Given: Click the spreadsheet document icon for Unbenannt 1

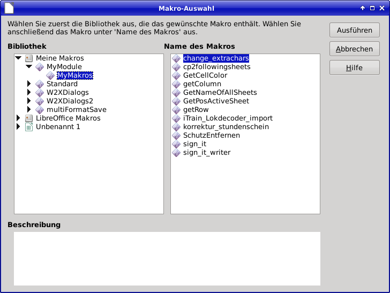Looking at the screenshot, I should point(29,127).
